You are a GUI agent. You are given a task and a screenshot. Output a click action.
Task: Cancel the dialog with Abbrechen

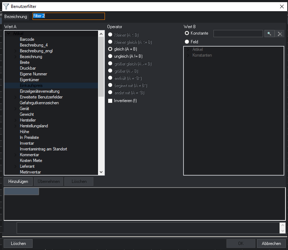coord(271,244)
